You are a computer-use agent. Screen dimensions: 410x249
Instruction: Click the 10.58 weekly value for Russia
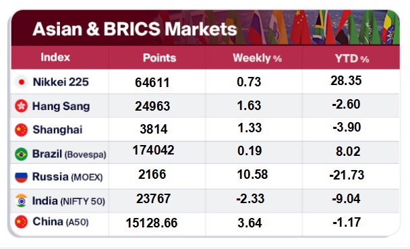coord(252,175)
